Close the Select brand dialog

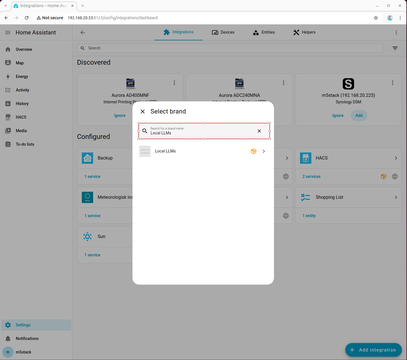click(143, 112)
